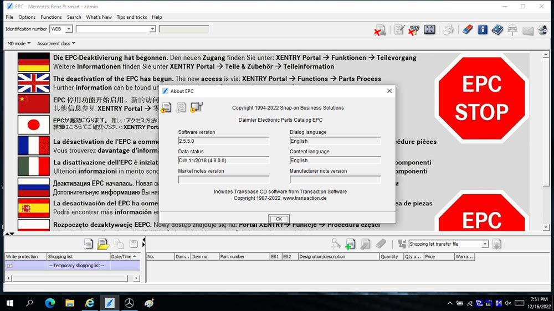The image size is (554, 311).
Task: Collapse panel using the splitter arrows
Action: 9,234
